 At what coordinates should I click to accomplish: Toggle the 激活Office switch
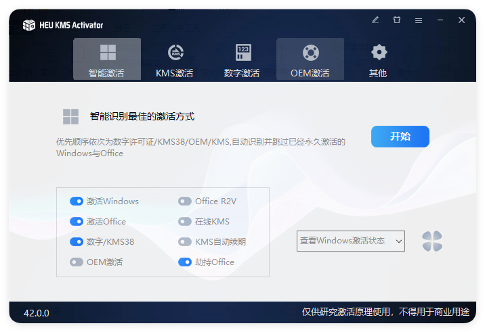tap(77, 222)
